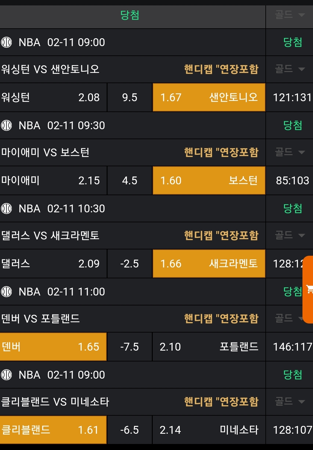This screenshot has width=313, height=450.
Task: Click basketball icon beside the 10:30 NBA game
Action: pos(6,209)
